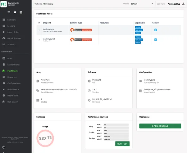This screenshot has height=153, width=187.
Task: Click the Backend.AI logo
Action: [4, 4]
